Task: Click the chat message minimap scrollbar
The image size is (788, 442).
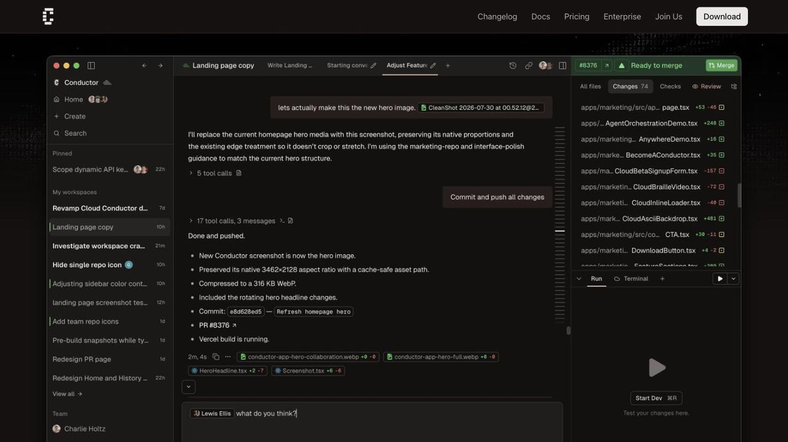Action: [560, 223]
